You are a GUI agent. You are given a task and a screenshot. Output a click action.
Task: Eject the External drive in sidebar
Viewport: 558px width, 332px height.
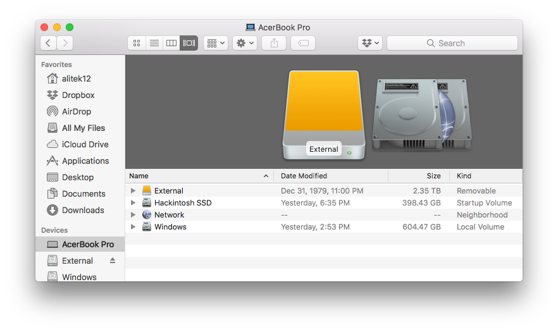[113, 261]
